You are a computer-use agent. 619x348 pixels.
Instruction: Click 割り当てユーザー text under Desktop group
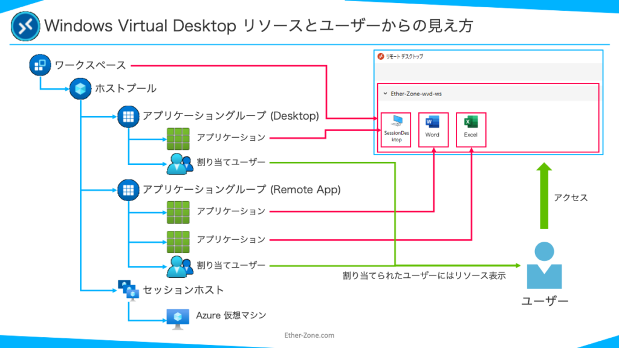(231, 162)
